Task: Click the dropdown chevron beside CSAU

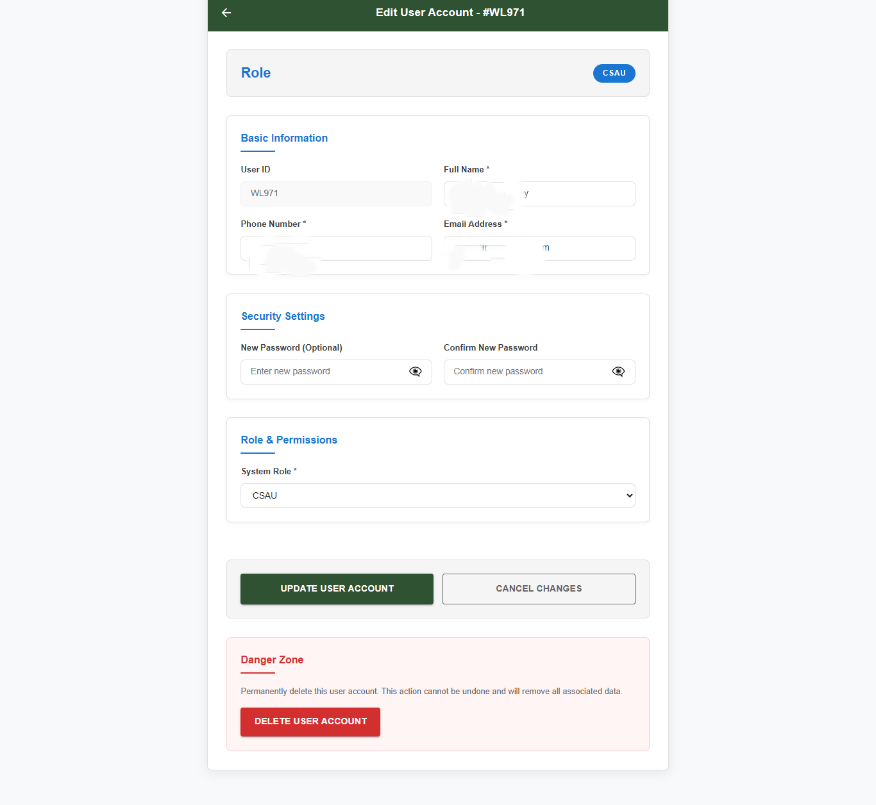Action: click(629, 495)
